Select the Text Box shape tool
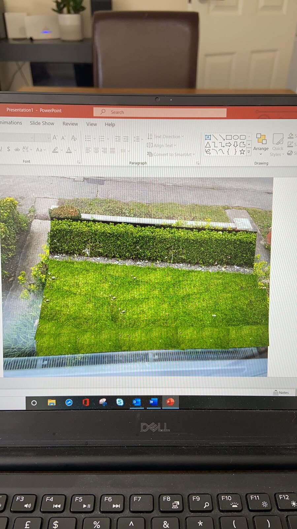297x529 pixels. click(208, 137)
